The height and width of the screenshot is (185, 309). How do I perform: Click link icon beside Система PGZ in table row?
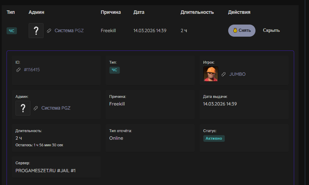pos(49,31)
